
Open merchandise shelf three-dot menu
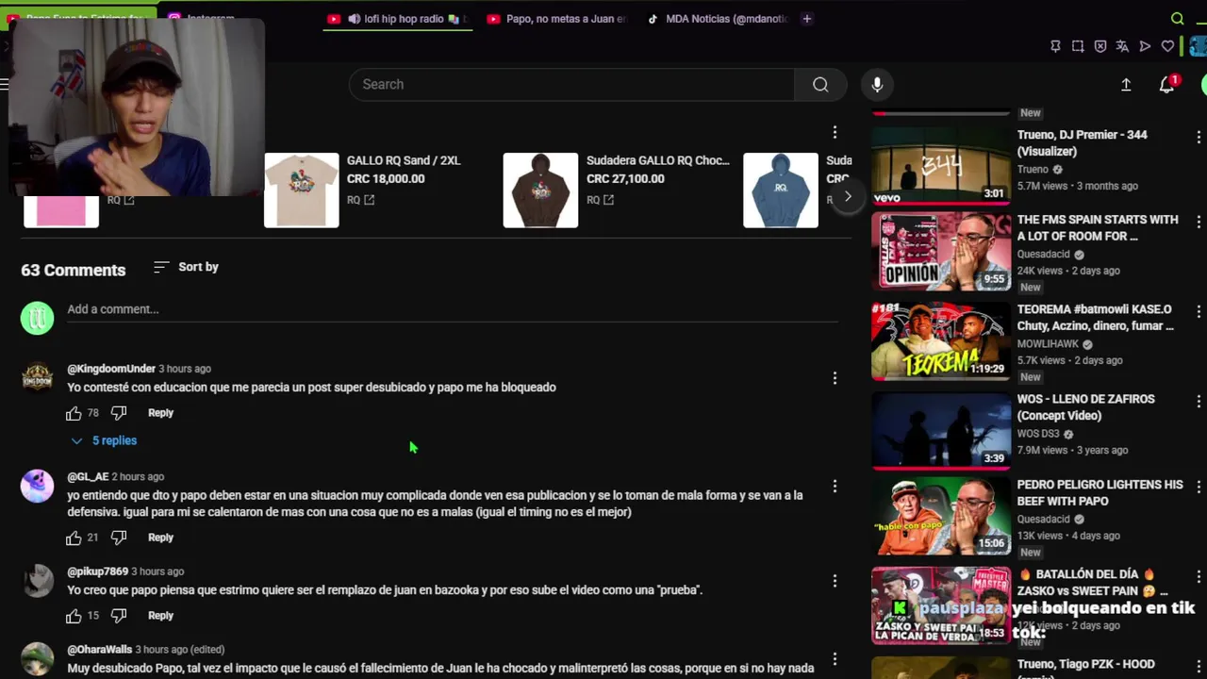[835, 132]
